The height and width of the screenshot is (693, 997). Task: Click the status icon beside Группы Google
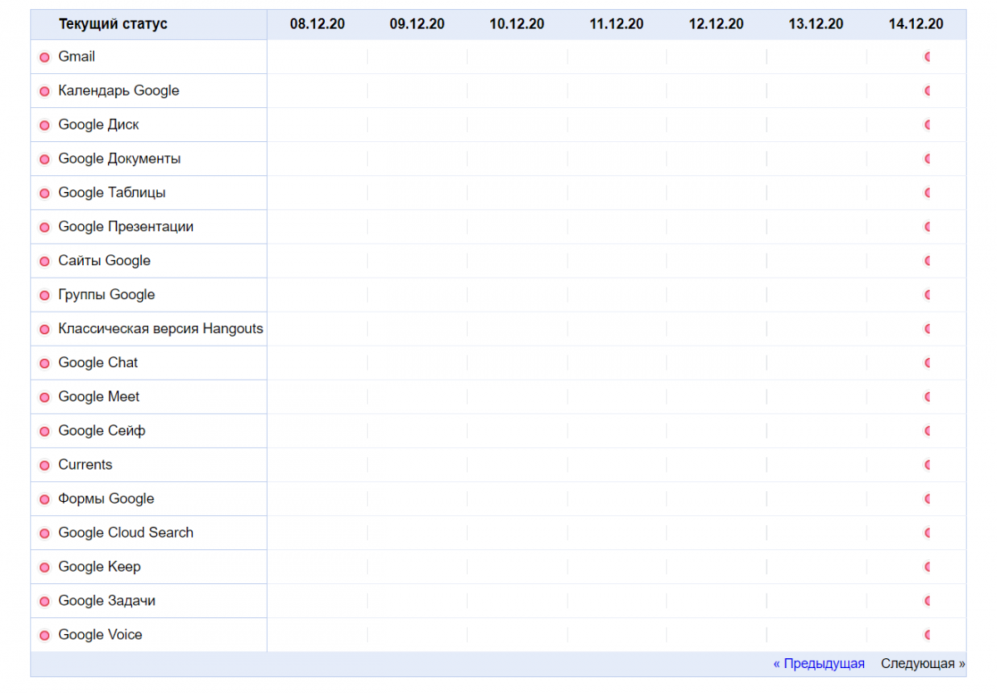pos(45,296)
